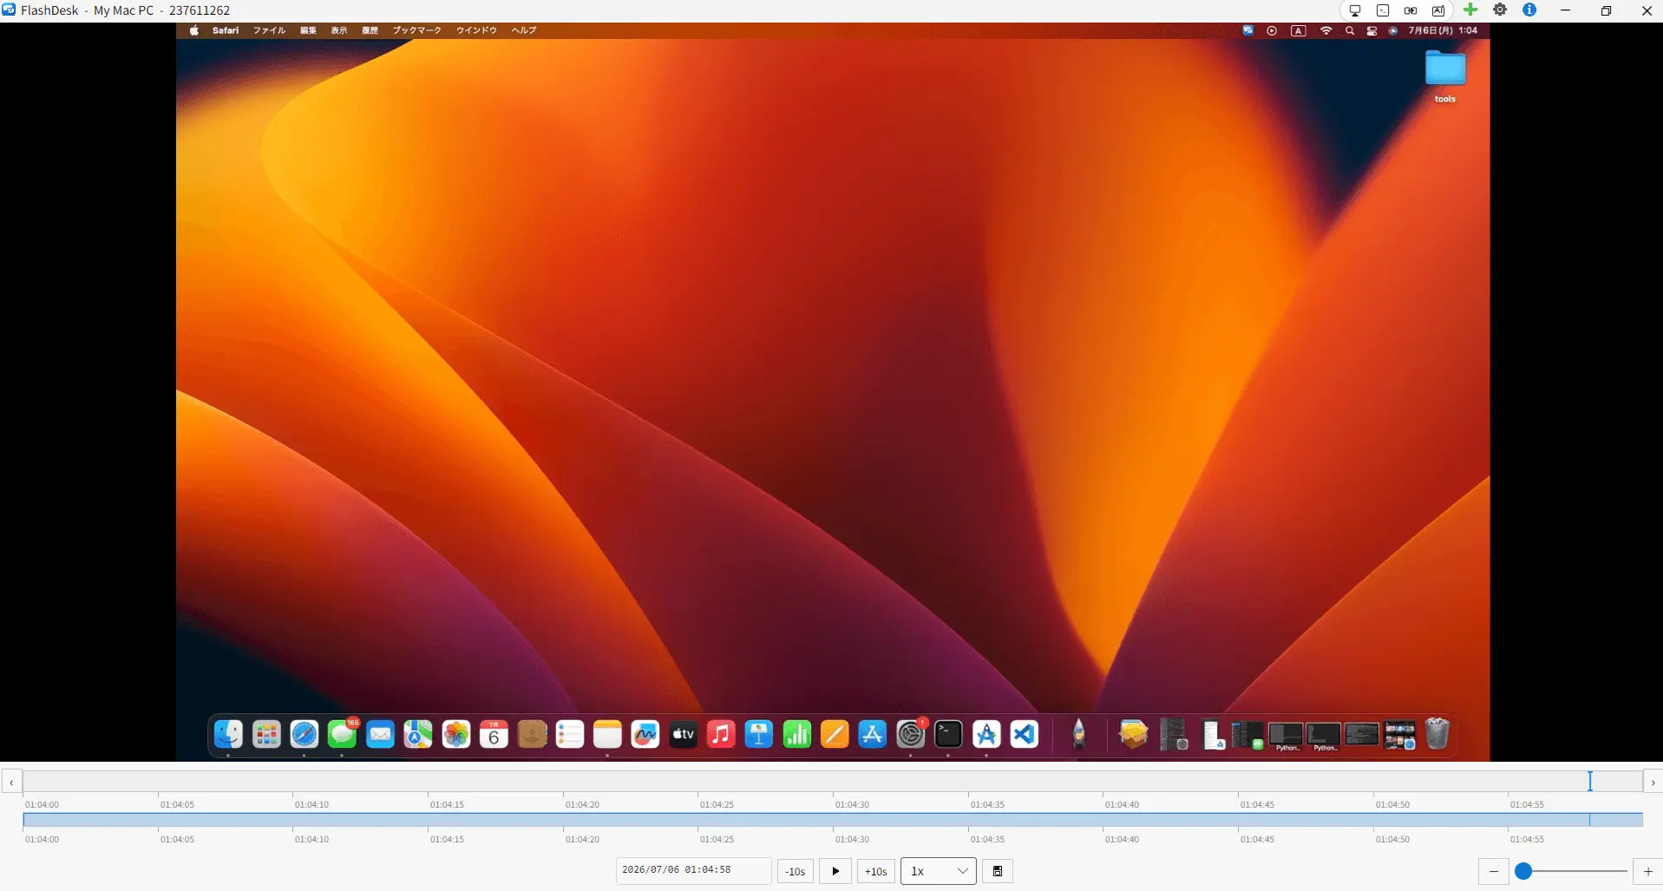Open the 履歴 menu
Viewport: 1663px width, 891px height.
[x=370, y=30]
